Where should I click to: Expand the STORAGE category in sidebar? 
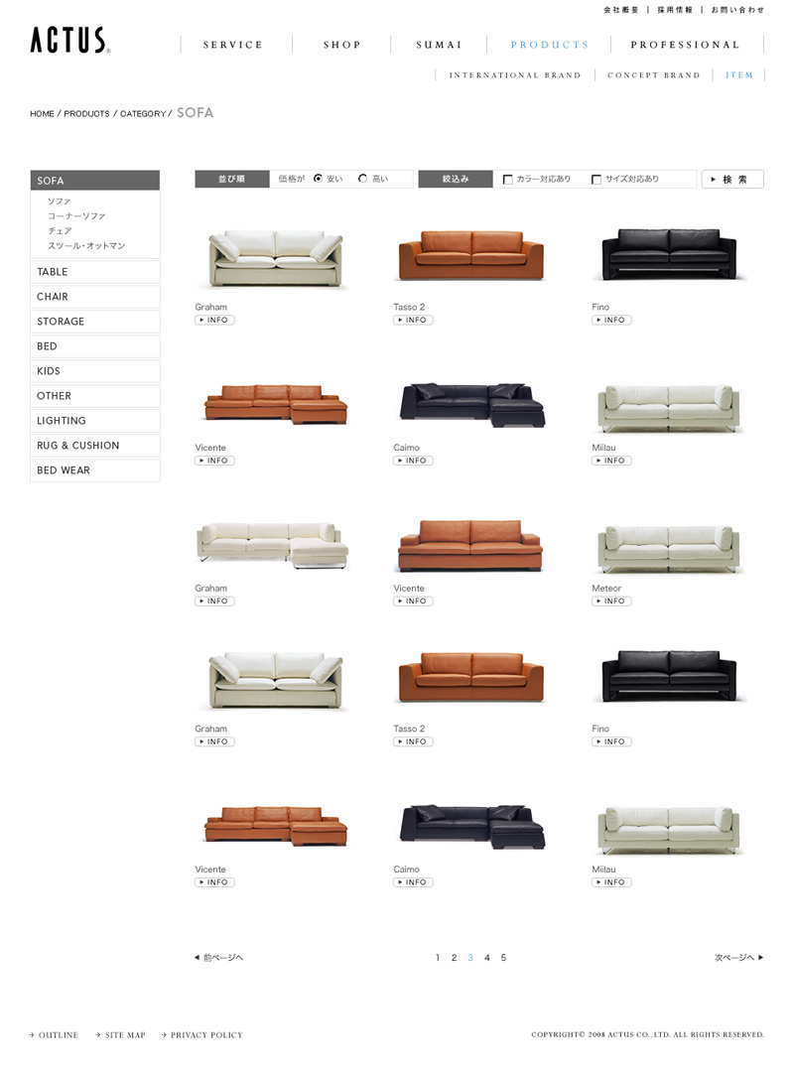[95, 322]
